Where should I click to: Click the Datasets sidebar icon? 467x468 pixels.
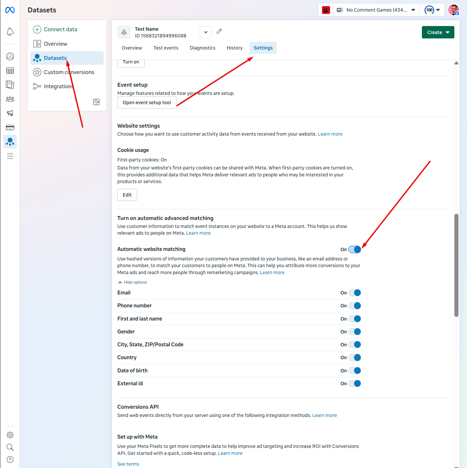pos(37,58)
